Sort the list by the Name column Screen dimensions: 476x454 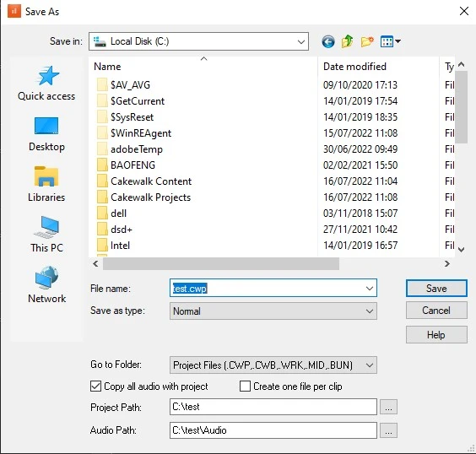click(203, 66)
